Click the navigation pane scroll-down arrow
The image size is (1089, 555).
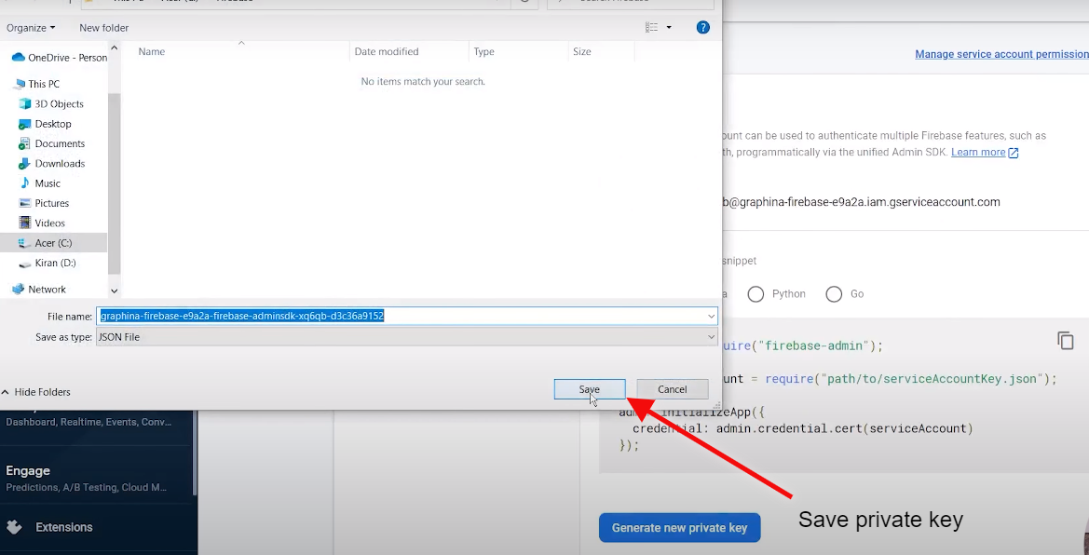(114, 291)
